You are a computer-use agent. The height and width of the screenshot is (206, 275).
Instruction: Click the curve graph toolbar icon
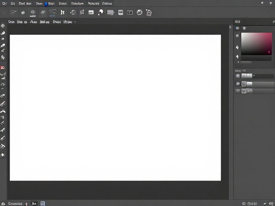pyautogui.click(x=52, y=12)
